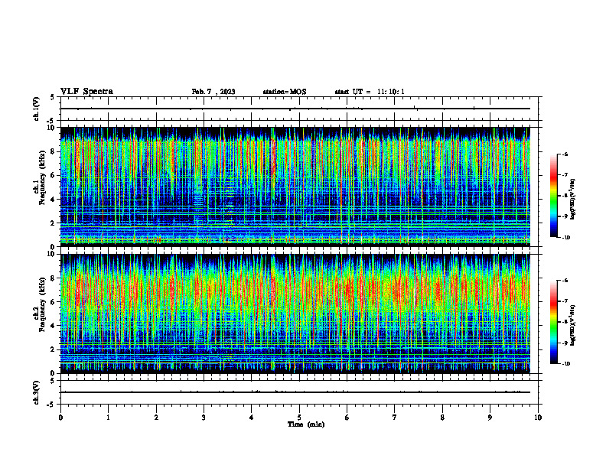Click the ch.1 spectrogram color scale bar

pyautogui.click(x=553, y=196)
